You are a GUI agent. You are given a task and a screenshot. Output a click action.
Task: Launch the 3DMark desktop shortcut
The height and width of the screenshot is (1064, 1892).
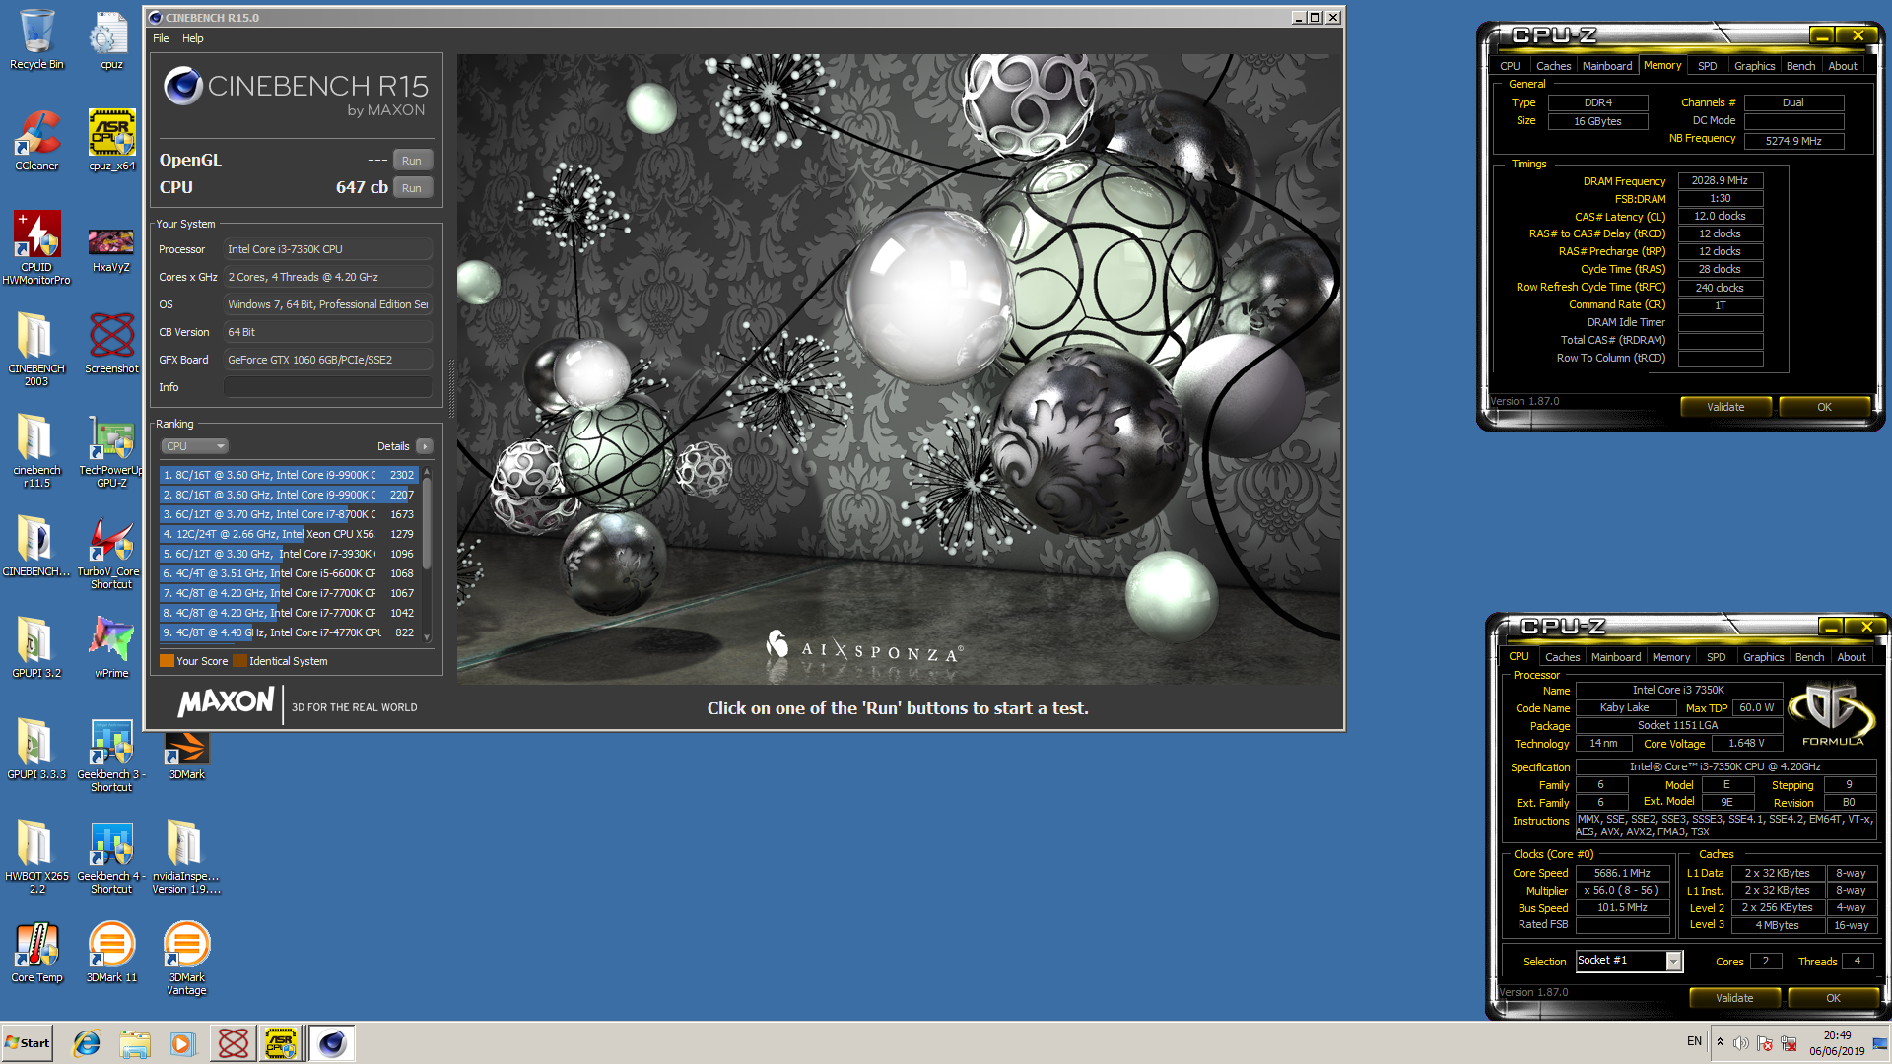coord(186,756)
